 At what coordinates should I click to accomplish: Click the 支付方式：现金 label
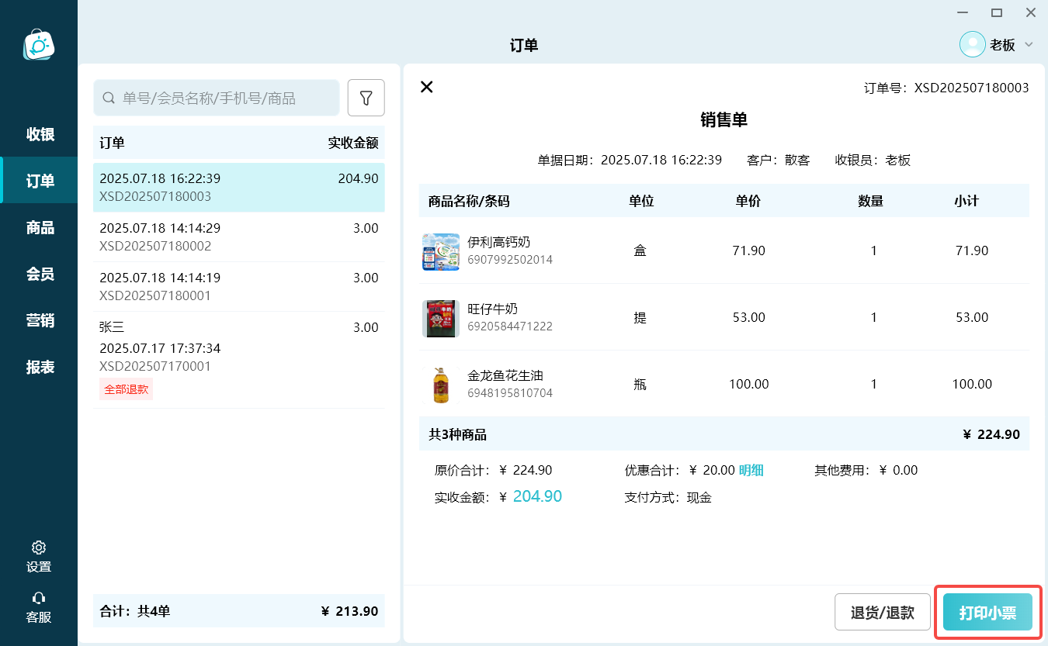(668, 497)
